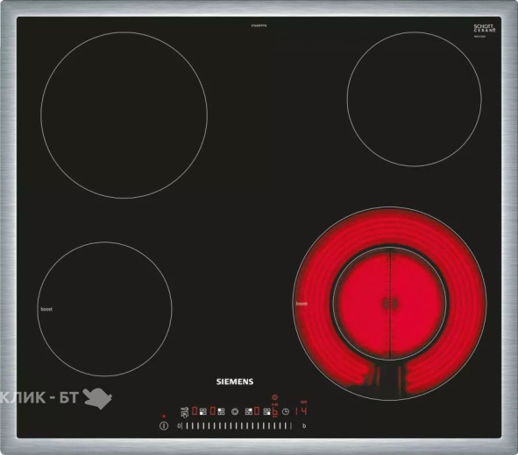The width and height of the screenshot is (518, 455).
Task: Tap the timer clock symbol
Action: (286, 411)
